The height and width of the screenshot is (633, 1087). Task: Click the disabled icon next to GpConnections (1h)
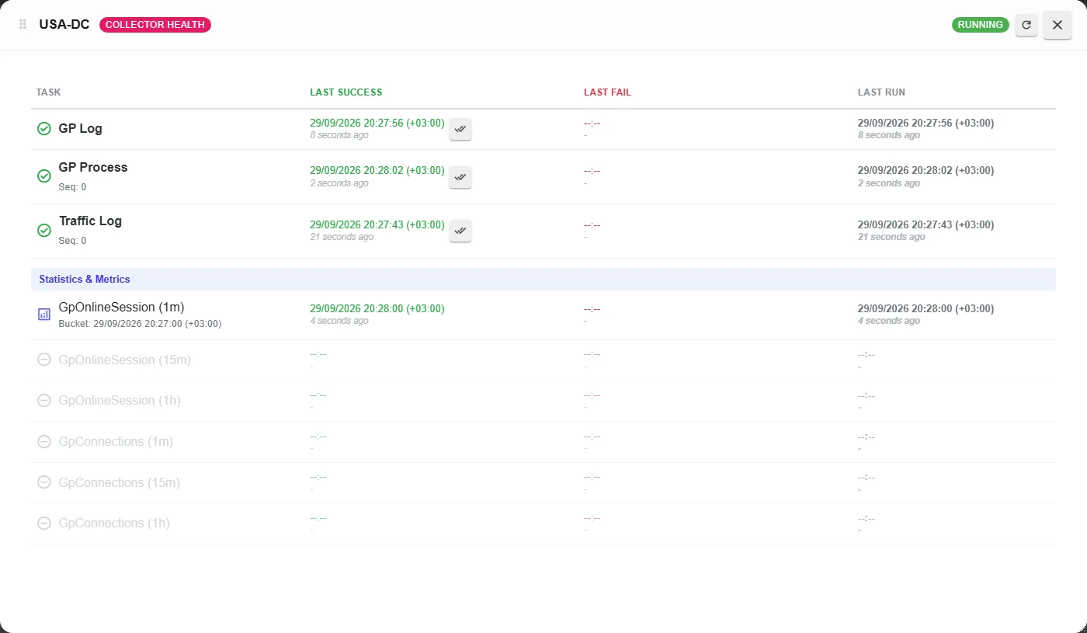pos(44,523)
